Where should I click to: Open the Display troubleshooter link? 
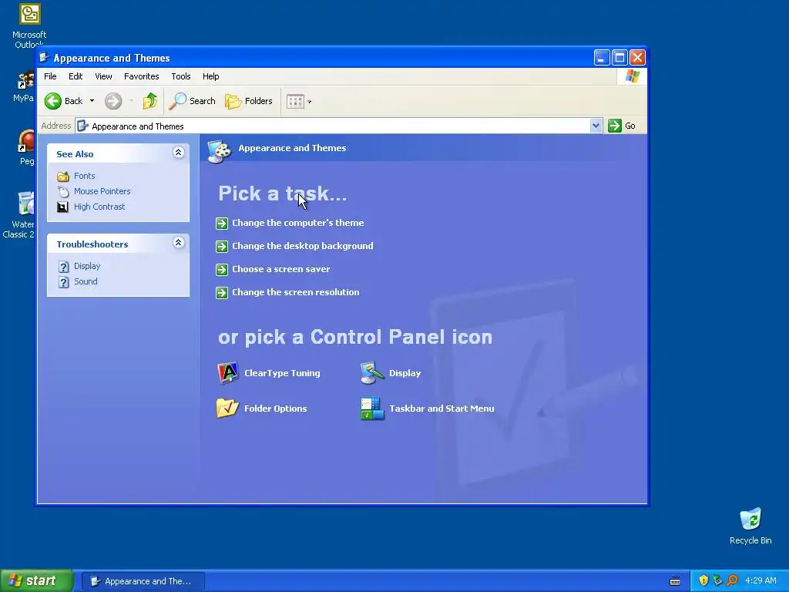(87, 266)
